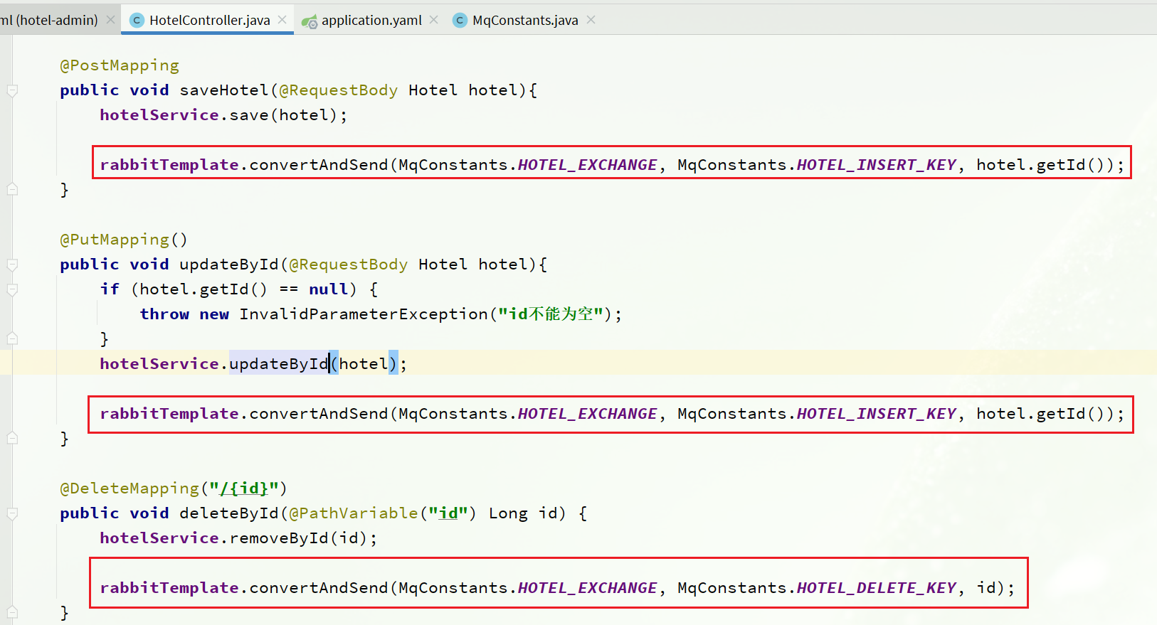Viewport: 1157px width, 625px height.
Task: Click rabbitTemplate in the saveHotel method
Action: click(169, 165)
